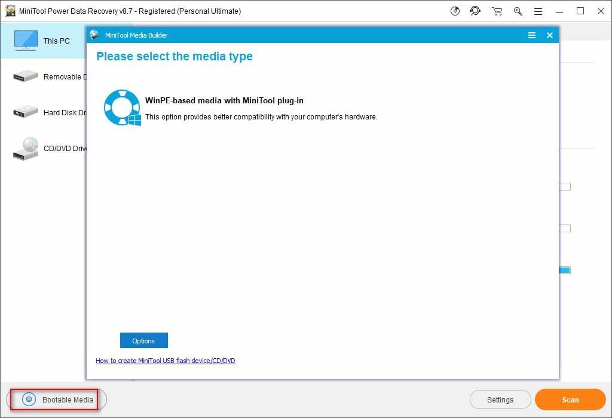The width and height of the screenshot is (612, 418).
Task: Click the key register icon
Action: pos(518,11)
